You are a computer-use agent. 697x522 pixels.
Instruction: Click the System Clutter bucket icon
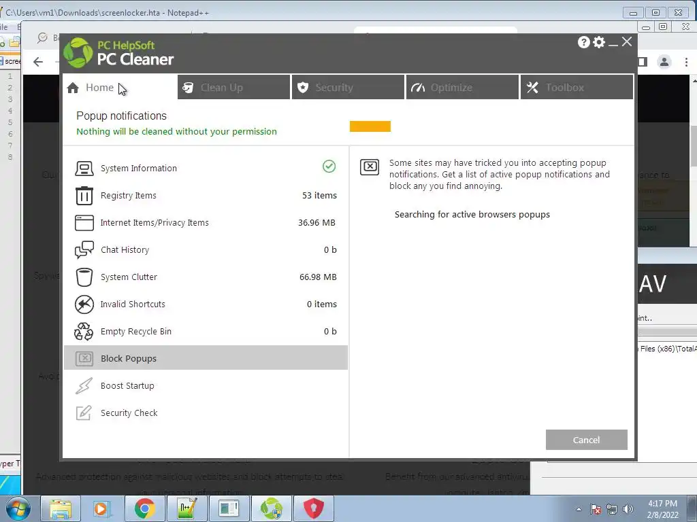pos(84,277)
